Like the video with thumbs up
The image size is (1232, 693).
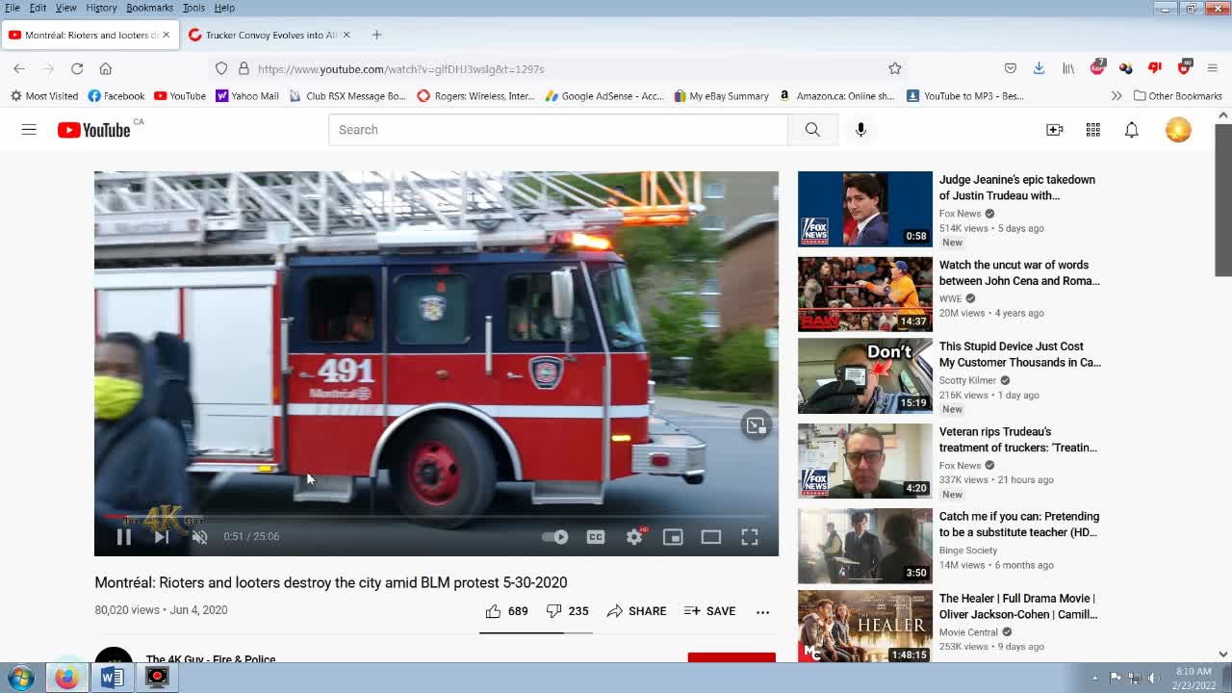tap(506, 611)
